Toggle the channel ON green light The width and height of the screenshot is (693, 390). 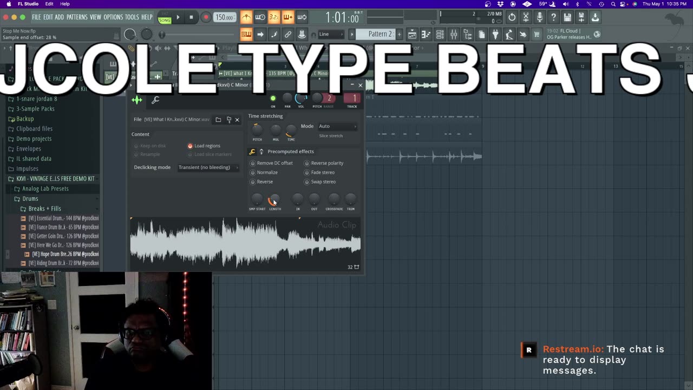coord(273,98)
